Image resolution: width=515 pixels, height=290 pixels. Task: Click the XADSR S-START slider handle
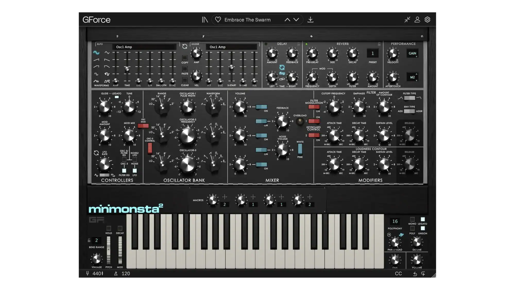[231, 67]
